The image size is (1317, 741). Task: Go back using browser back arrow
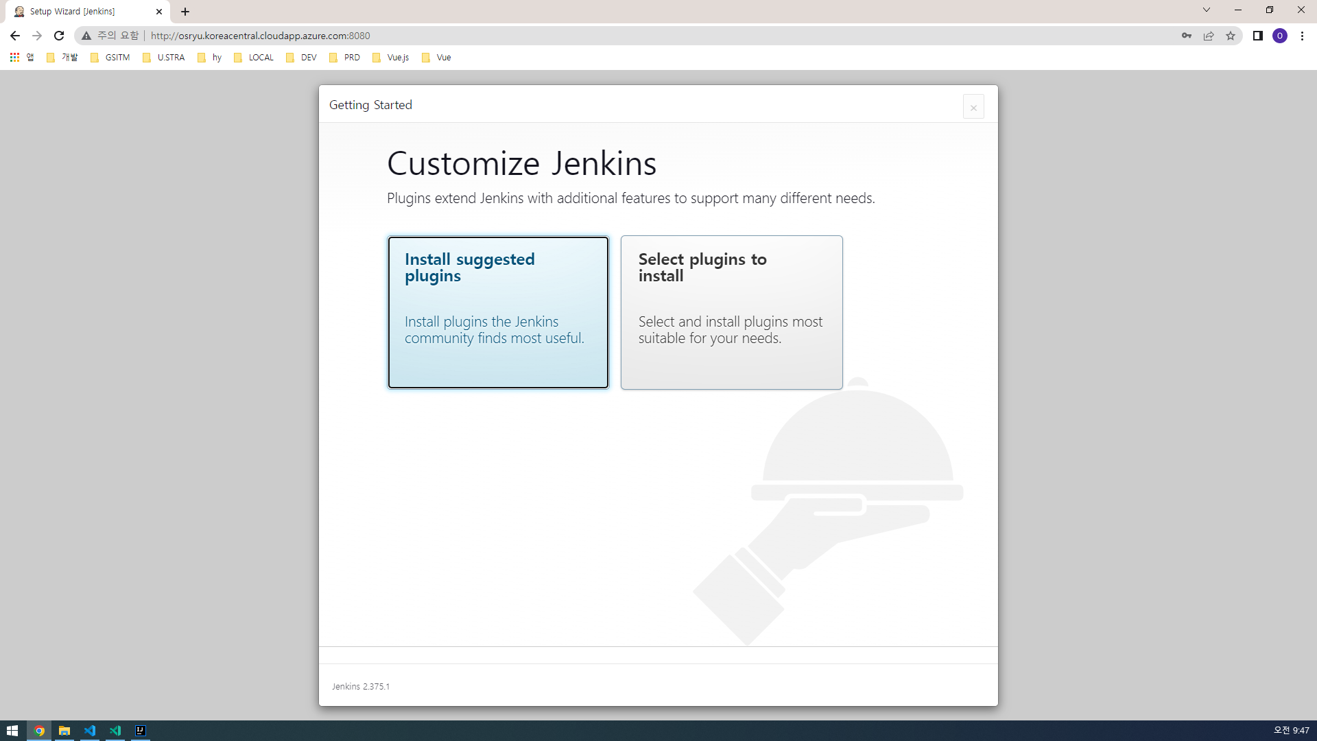(x=15, y=36)
